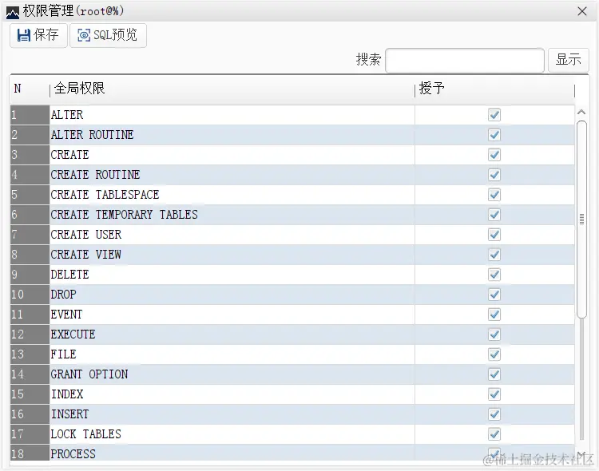This screenshot has width=599, height=471.
Task: Toggle the FILE privilege checkbox
Action: (494, 354)
